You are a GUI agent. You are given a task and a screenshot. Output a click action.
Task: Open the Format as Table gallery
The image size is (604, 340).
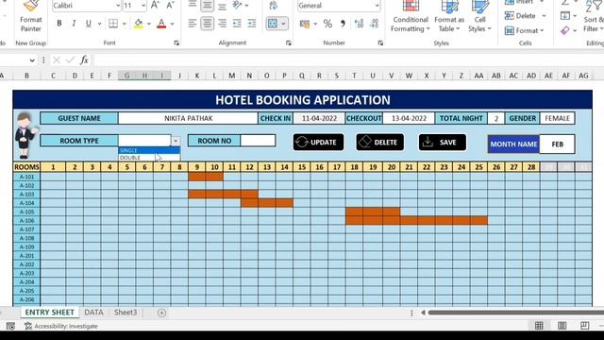449,17
